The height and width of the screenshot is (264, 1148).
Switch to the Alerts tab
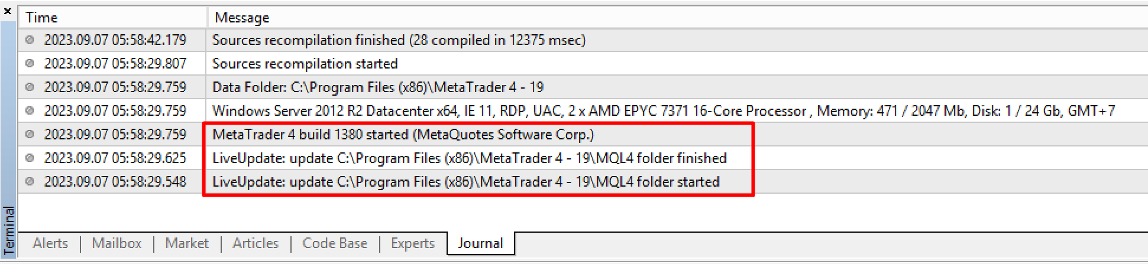pyautogui.click(x=50, y=243)
